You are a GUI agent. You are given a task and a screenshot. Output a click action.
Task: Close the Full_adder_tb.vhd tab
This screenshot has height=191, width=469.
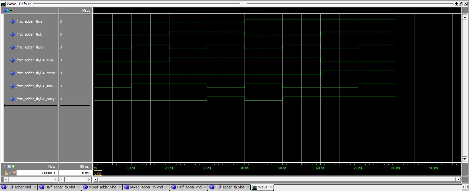click(247, 187)
